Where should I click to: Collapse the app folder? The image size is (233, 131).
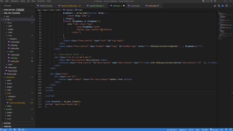click(x=7, y=16)
